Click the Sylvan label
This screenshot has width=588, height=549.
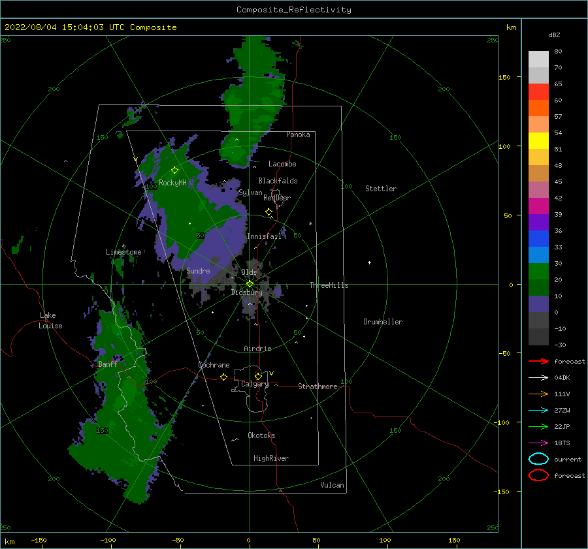point(250,193)
